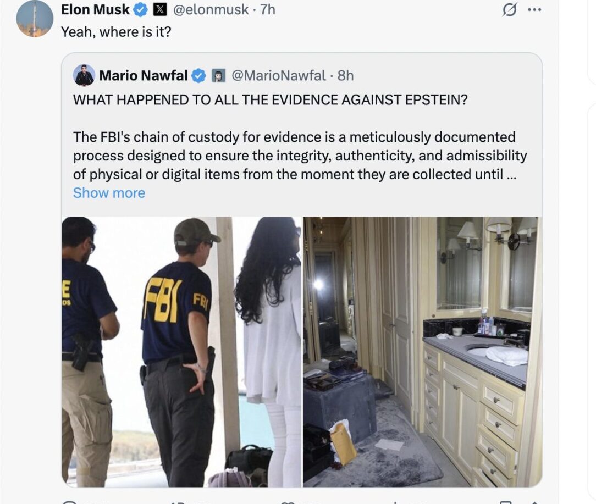
Task: Open Mario Nawfal's display name link
Action: (x=144, y=76)
